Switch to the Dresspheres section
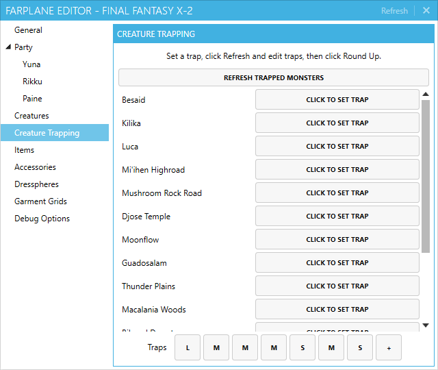Image resolution: width=438 pixels, height=370 pixels. point(36,184)
